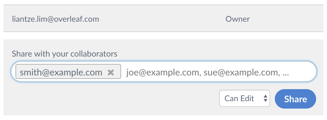327x120 pixels.
Task: Click the joe@example.com placeholder in the field
Action: [164, 73]
